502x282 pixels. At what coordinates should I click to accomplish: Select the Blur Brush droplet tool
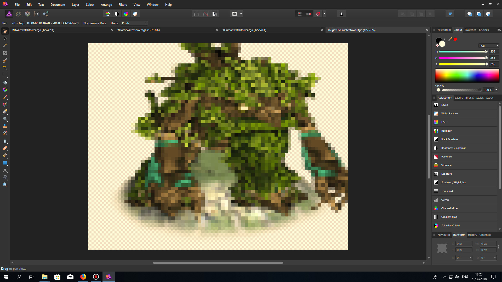(x=5, y=141)
